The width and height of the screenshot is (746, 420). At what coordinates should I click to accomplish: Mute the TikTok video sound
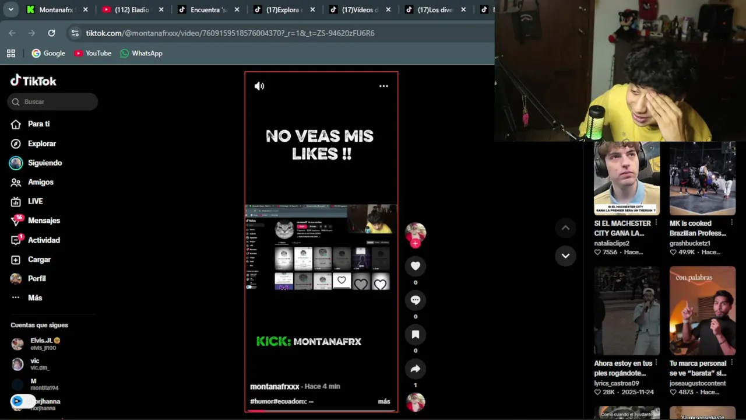[x=259, y=86]
